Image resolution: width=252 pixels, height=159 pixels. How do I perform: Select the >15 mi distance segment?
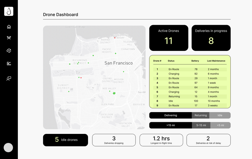click(171, 125)
